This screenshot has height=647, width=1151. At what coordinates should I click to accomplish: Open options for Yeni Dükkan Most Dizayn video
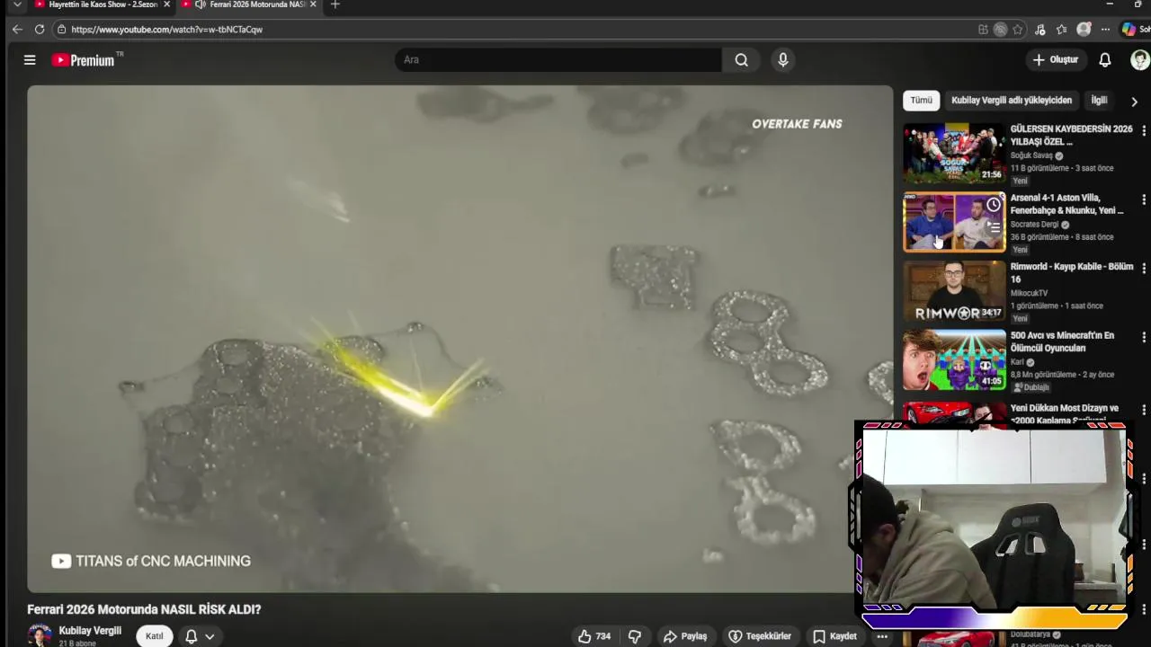1144,410
